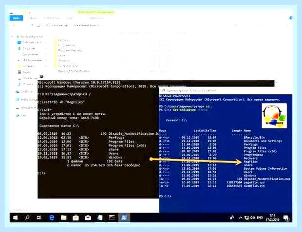Open Документы in the sidebar

coord(30,54)
